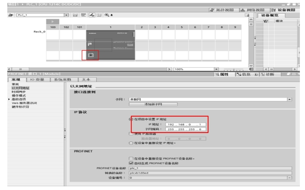Image resolution: width=305 pixels, height=190 pixels.
Task: Select the PROFINET port icon on the CPU
Action: click(x=91, y=55)
